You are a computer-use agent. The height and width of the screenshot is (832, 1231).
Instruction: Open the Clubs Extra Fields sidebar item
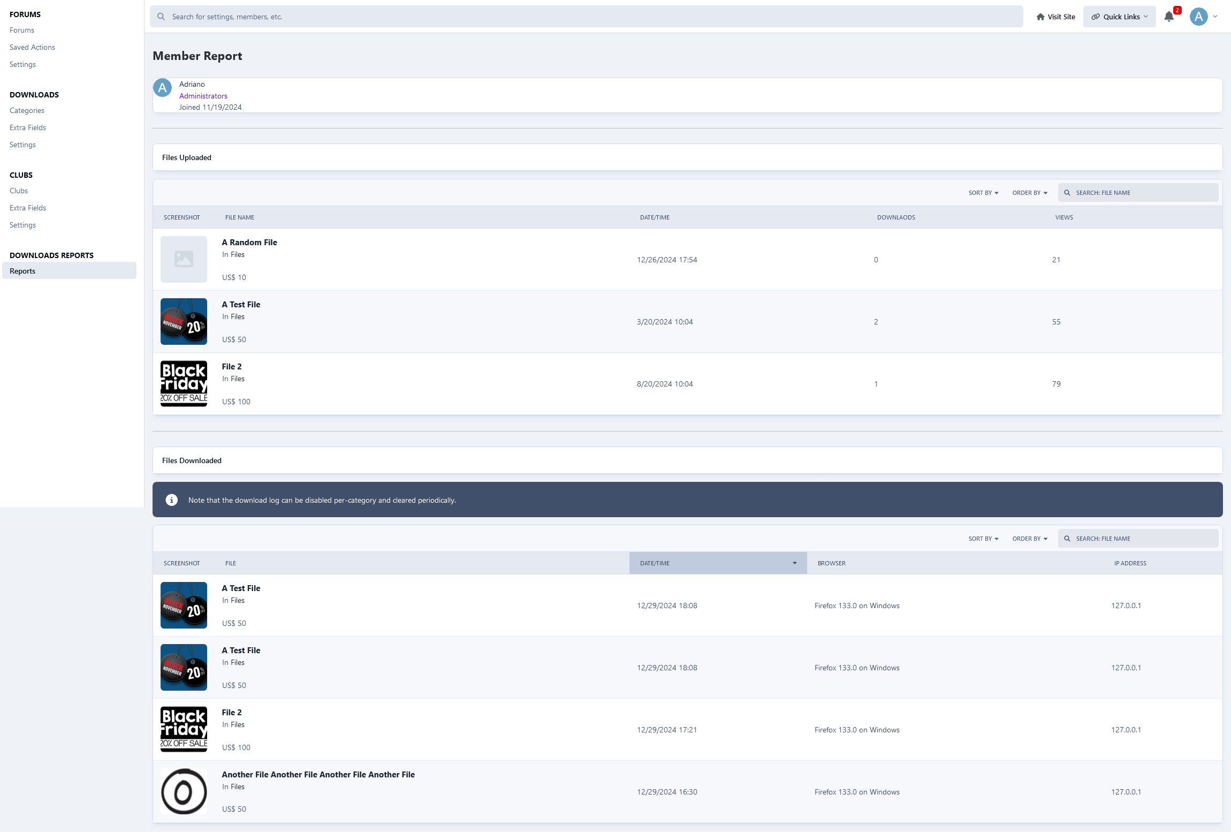[x=28, y=208]
